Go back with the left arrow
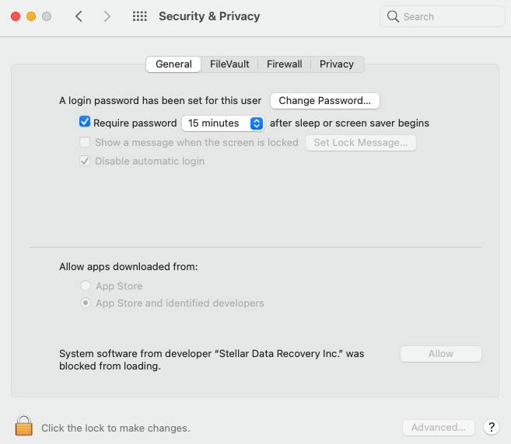The height and width of the screenshot is (444, 511). point(79,16)
